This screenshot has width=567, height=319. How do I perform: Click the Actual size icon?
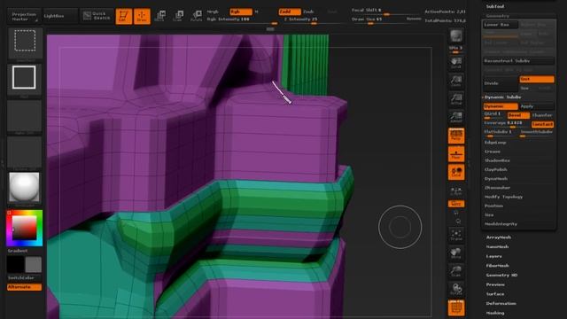click(456, 99)
